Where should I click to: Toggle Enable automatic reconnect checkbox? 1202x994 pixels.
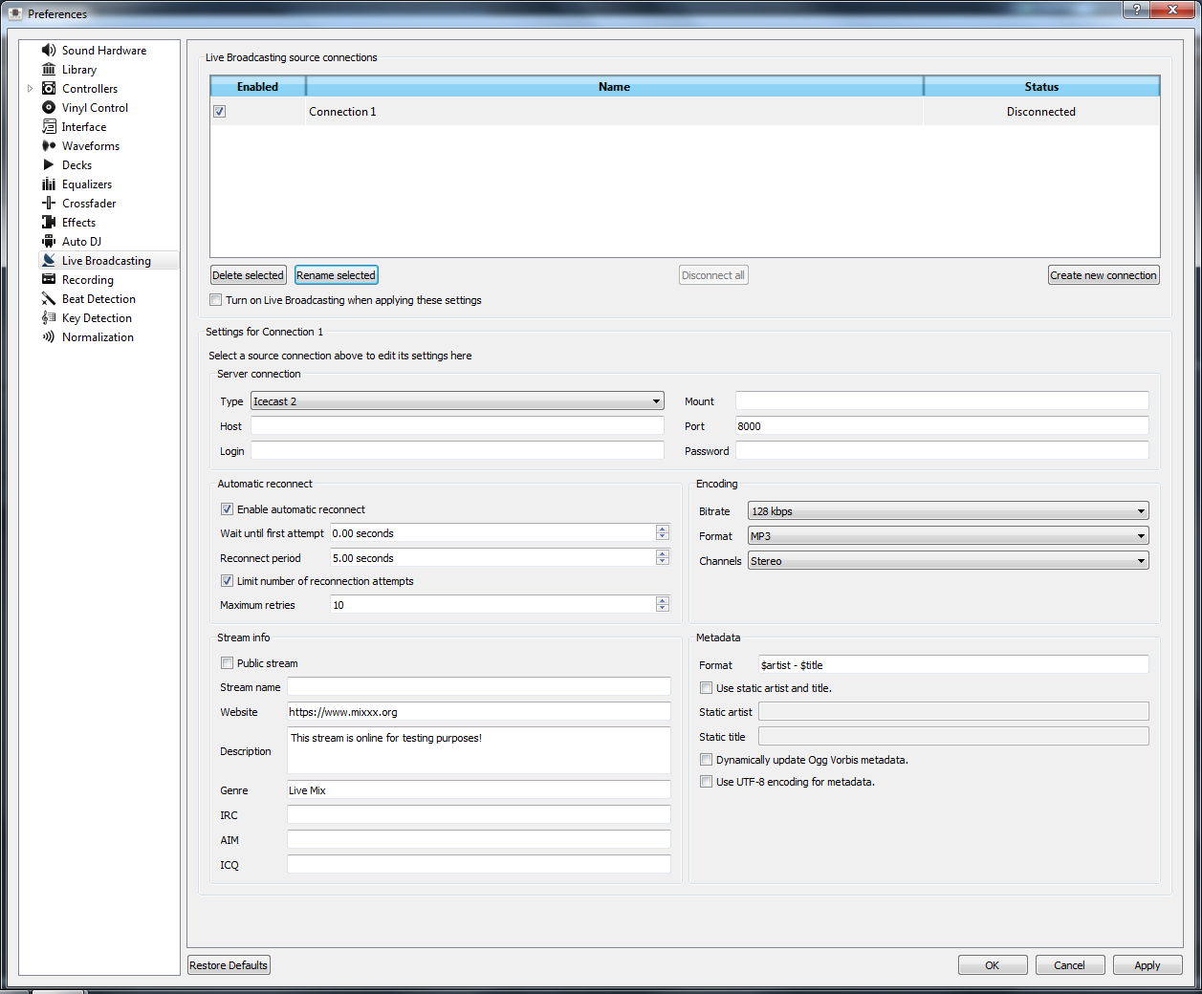pos(228,509)
